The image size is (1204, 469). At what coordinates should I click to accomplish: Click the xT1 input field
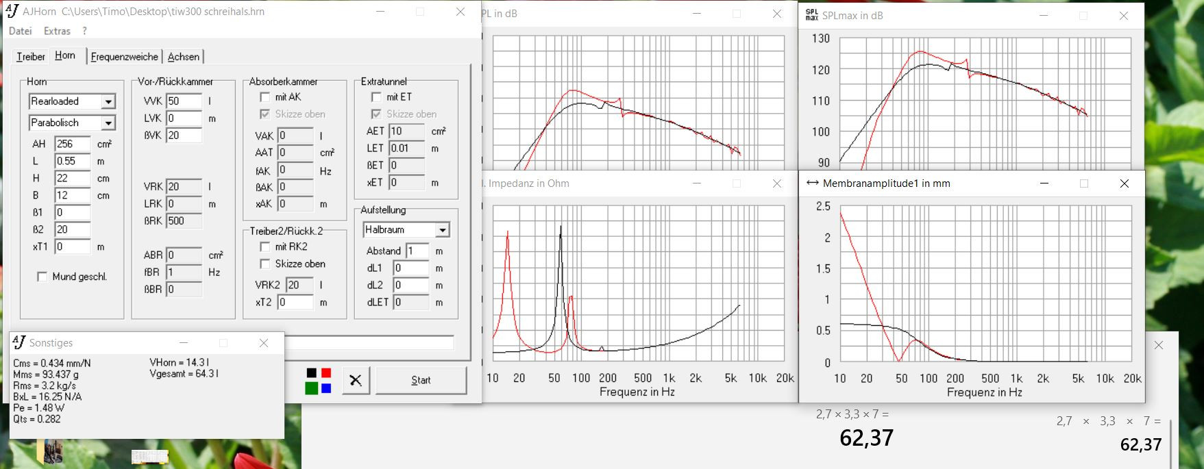pyautogui.click(x=73, y=246)
